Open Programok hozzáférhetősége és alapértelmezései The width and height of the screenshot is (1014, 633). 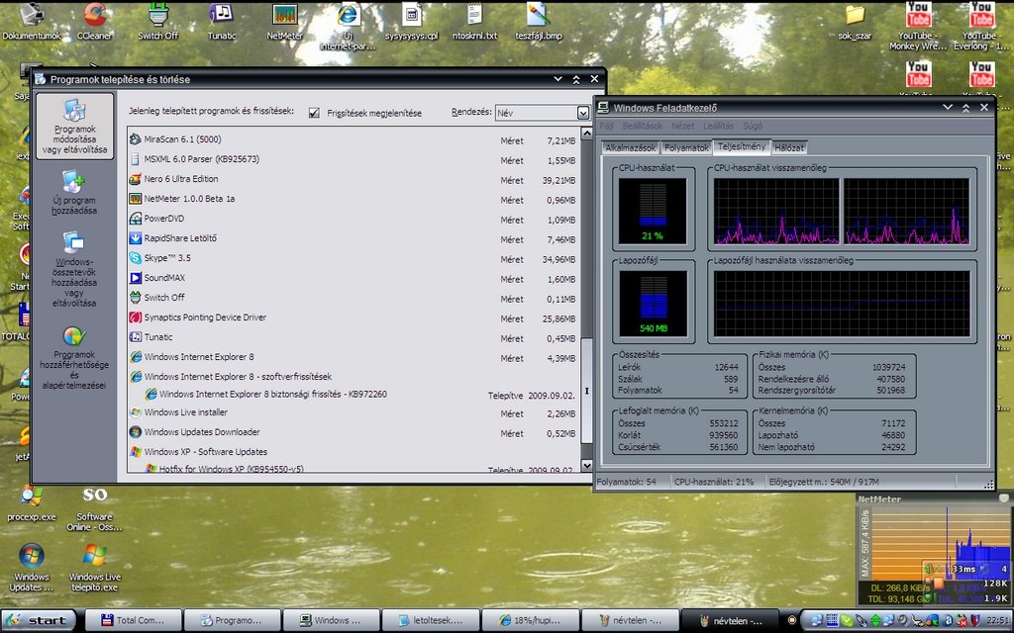(x=74, y=357)
